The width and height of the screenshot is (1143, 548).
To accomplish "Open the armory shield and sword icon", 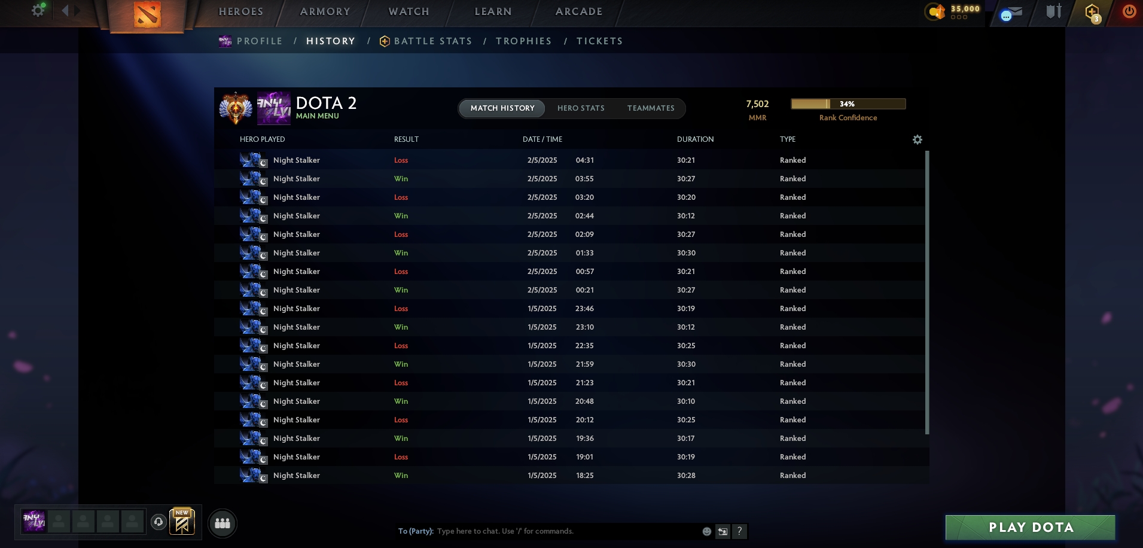I will (1054, 11).
